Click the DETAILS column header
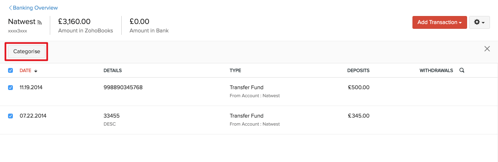The width and height of the screenshot is (498, 162). click(112, 70)
